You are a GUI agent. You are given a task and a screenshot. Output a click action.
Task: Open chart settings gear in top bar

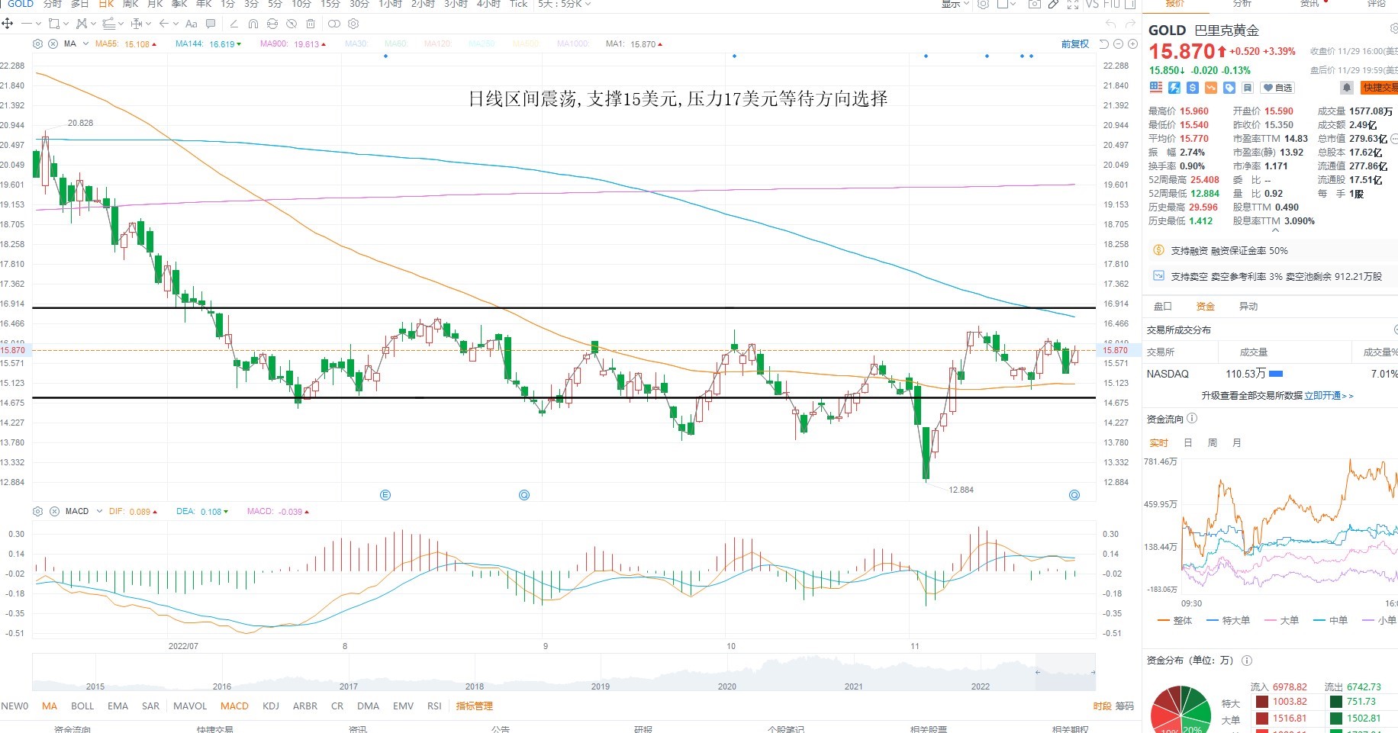pos(984,4)
